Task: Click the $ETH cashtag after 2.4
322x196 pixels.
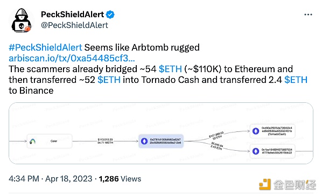Action: point(296,80)
